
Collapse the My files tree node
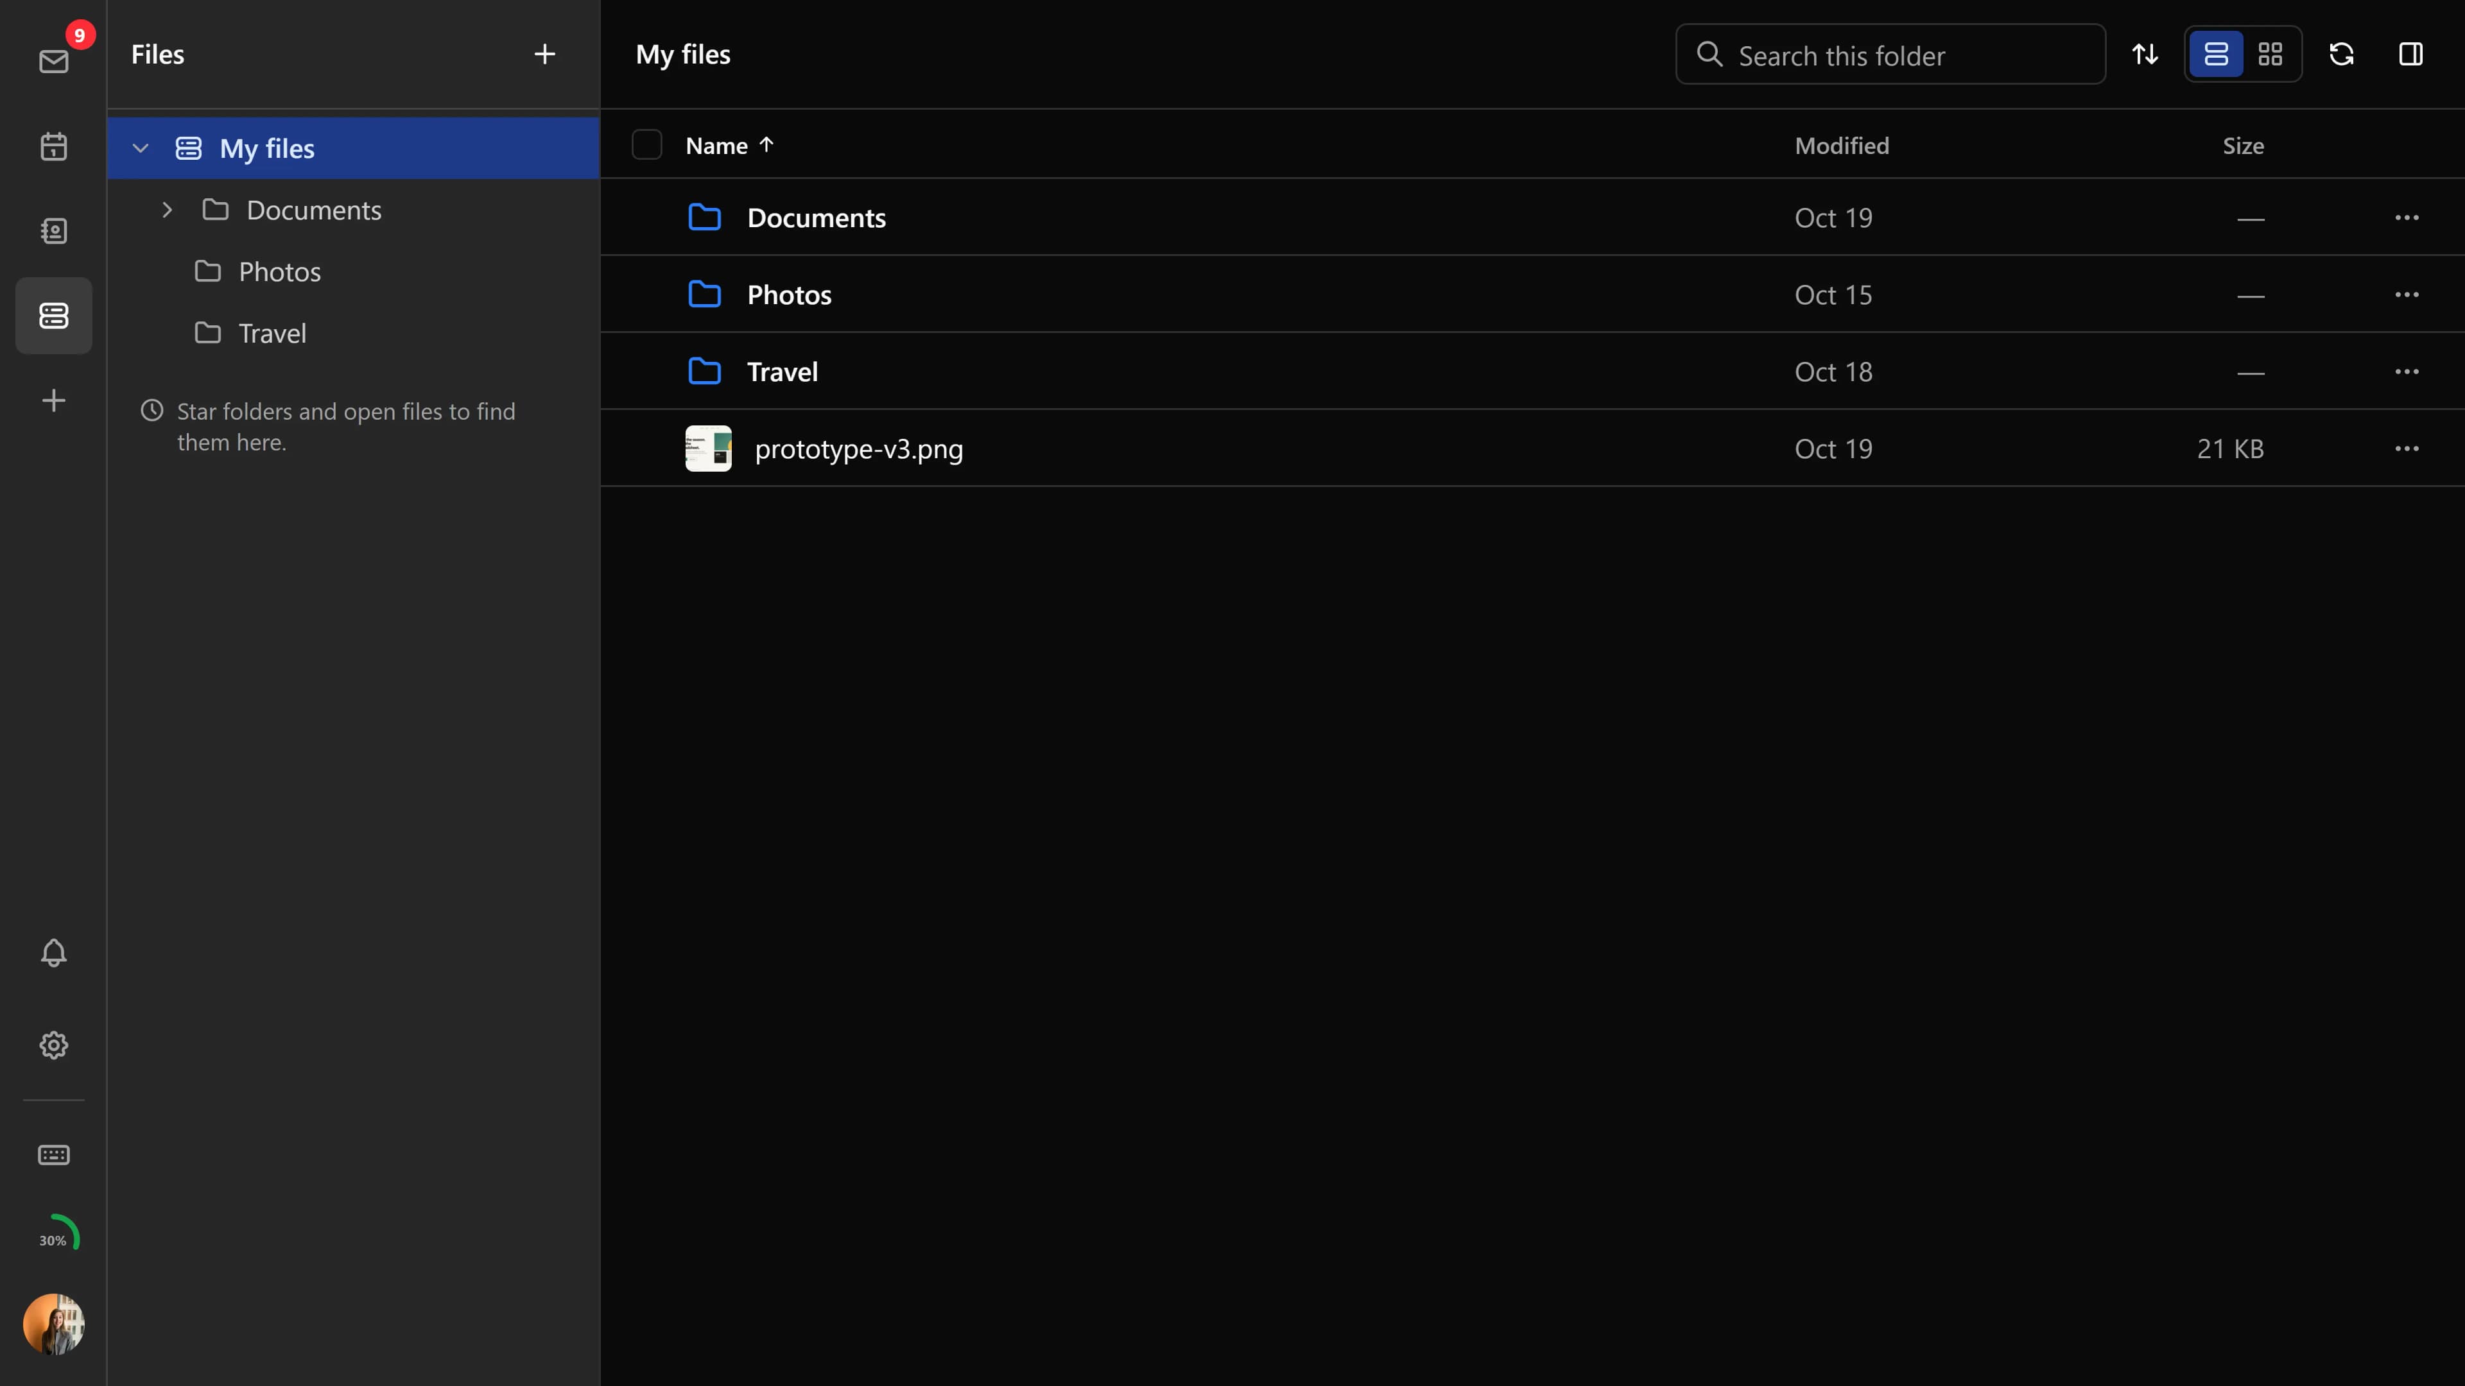[141, 148]
